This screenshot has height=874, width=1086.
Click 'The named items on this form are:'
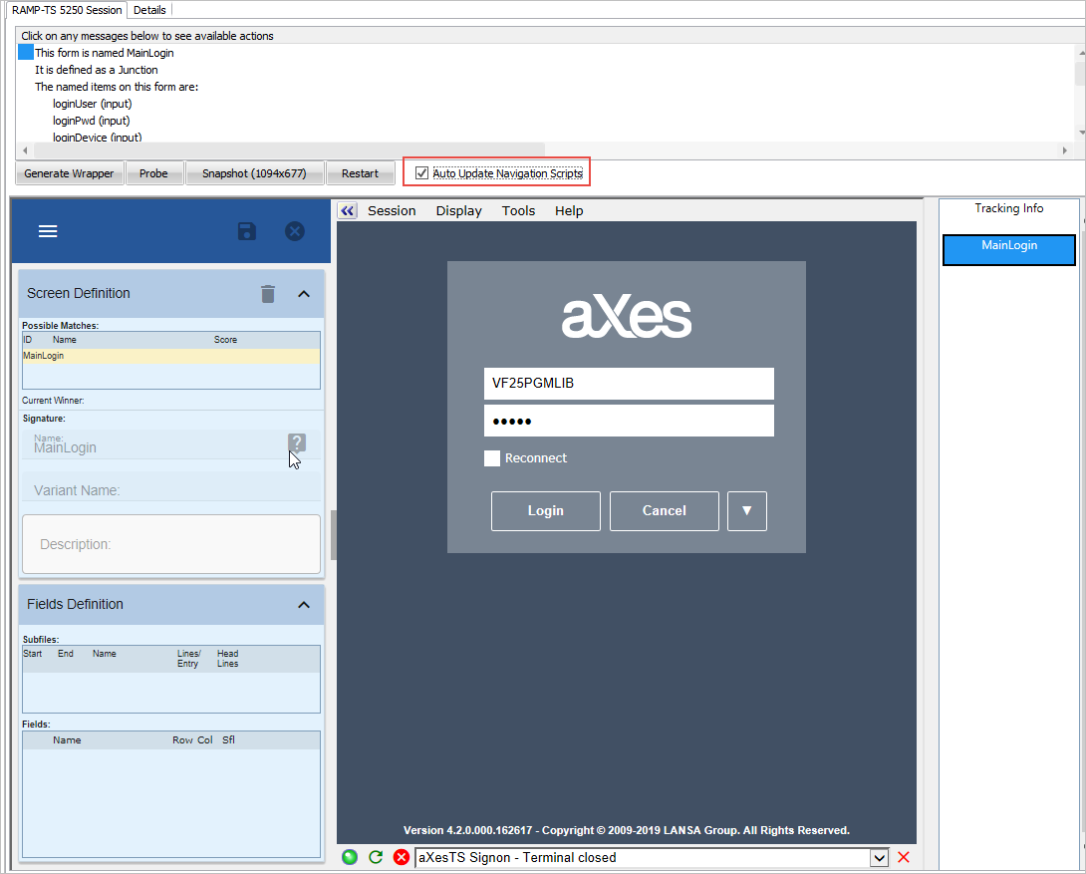117,87
